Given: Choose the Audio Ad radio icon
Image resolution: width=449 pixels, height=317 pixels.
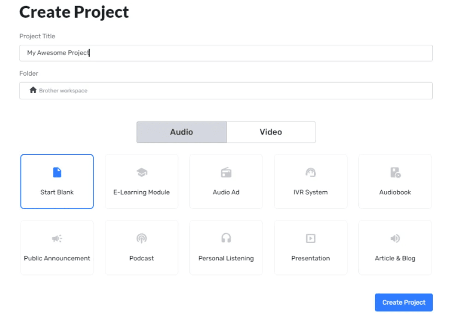Looking at the screenshot, I should (226, 172).
